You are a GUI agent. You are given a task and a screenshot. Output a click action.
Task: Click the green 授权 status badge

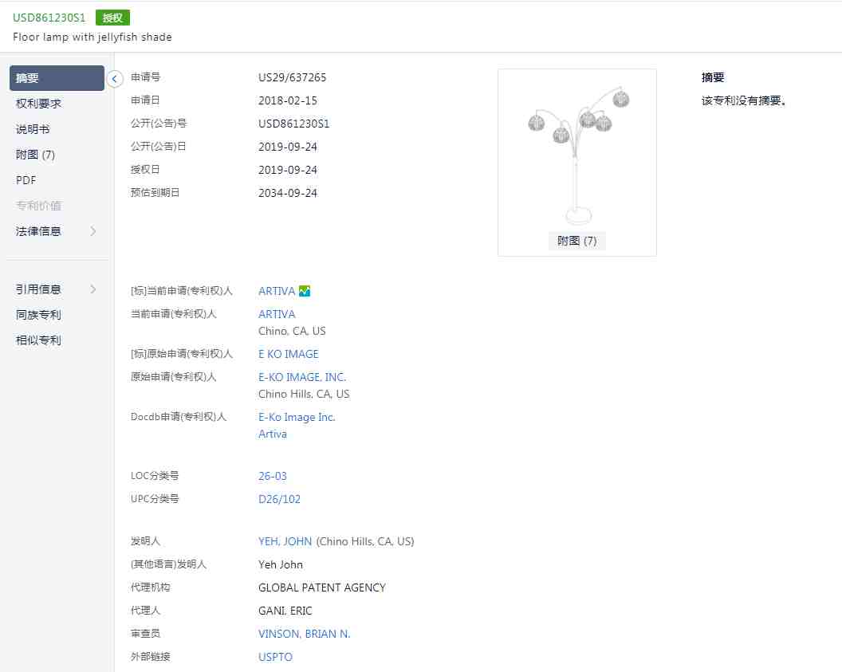point(112,18)
